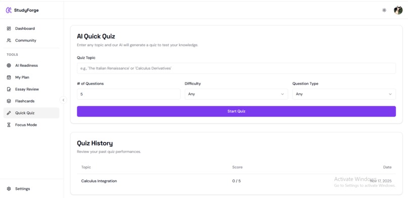408x198 pixels.
Task: Open Essay Review tool label
Action: pos(27,89)
